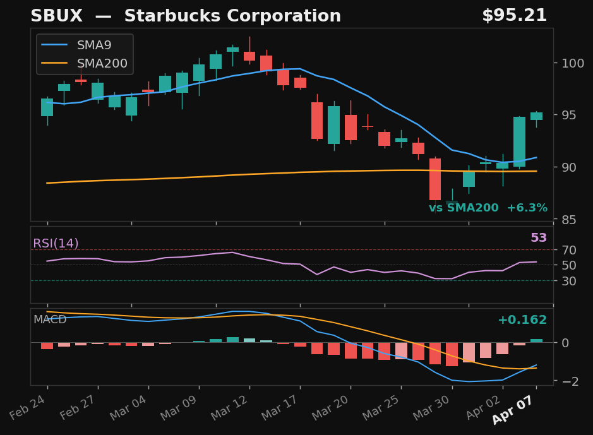The width and height of the screenshot is (593, 435).
Task: Click the green vs SMA200 +6.3% indicator
Action: pos(488,207)
